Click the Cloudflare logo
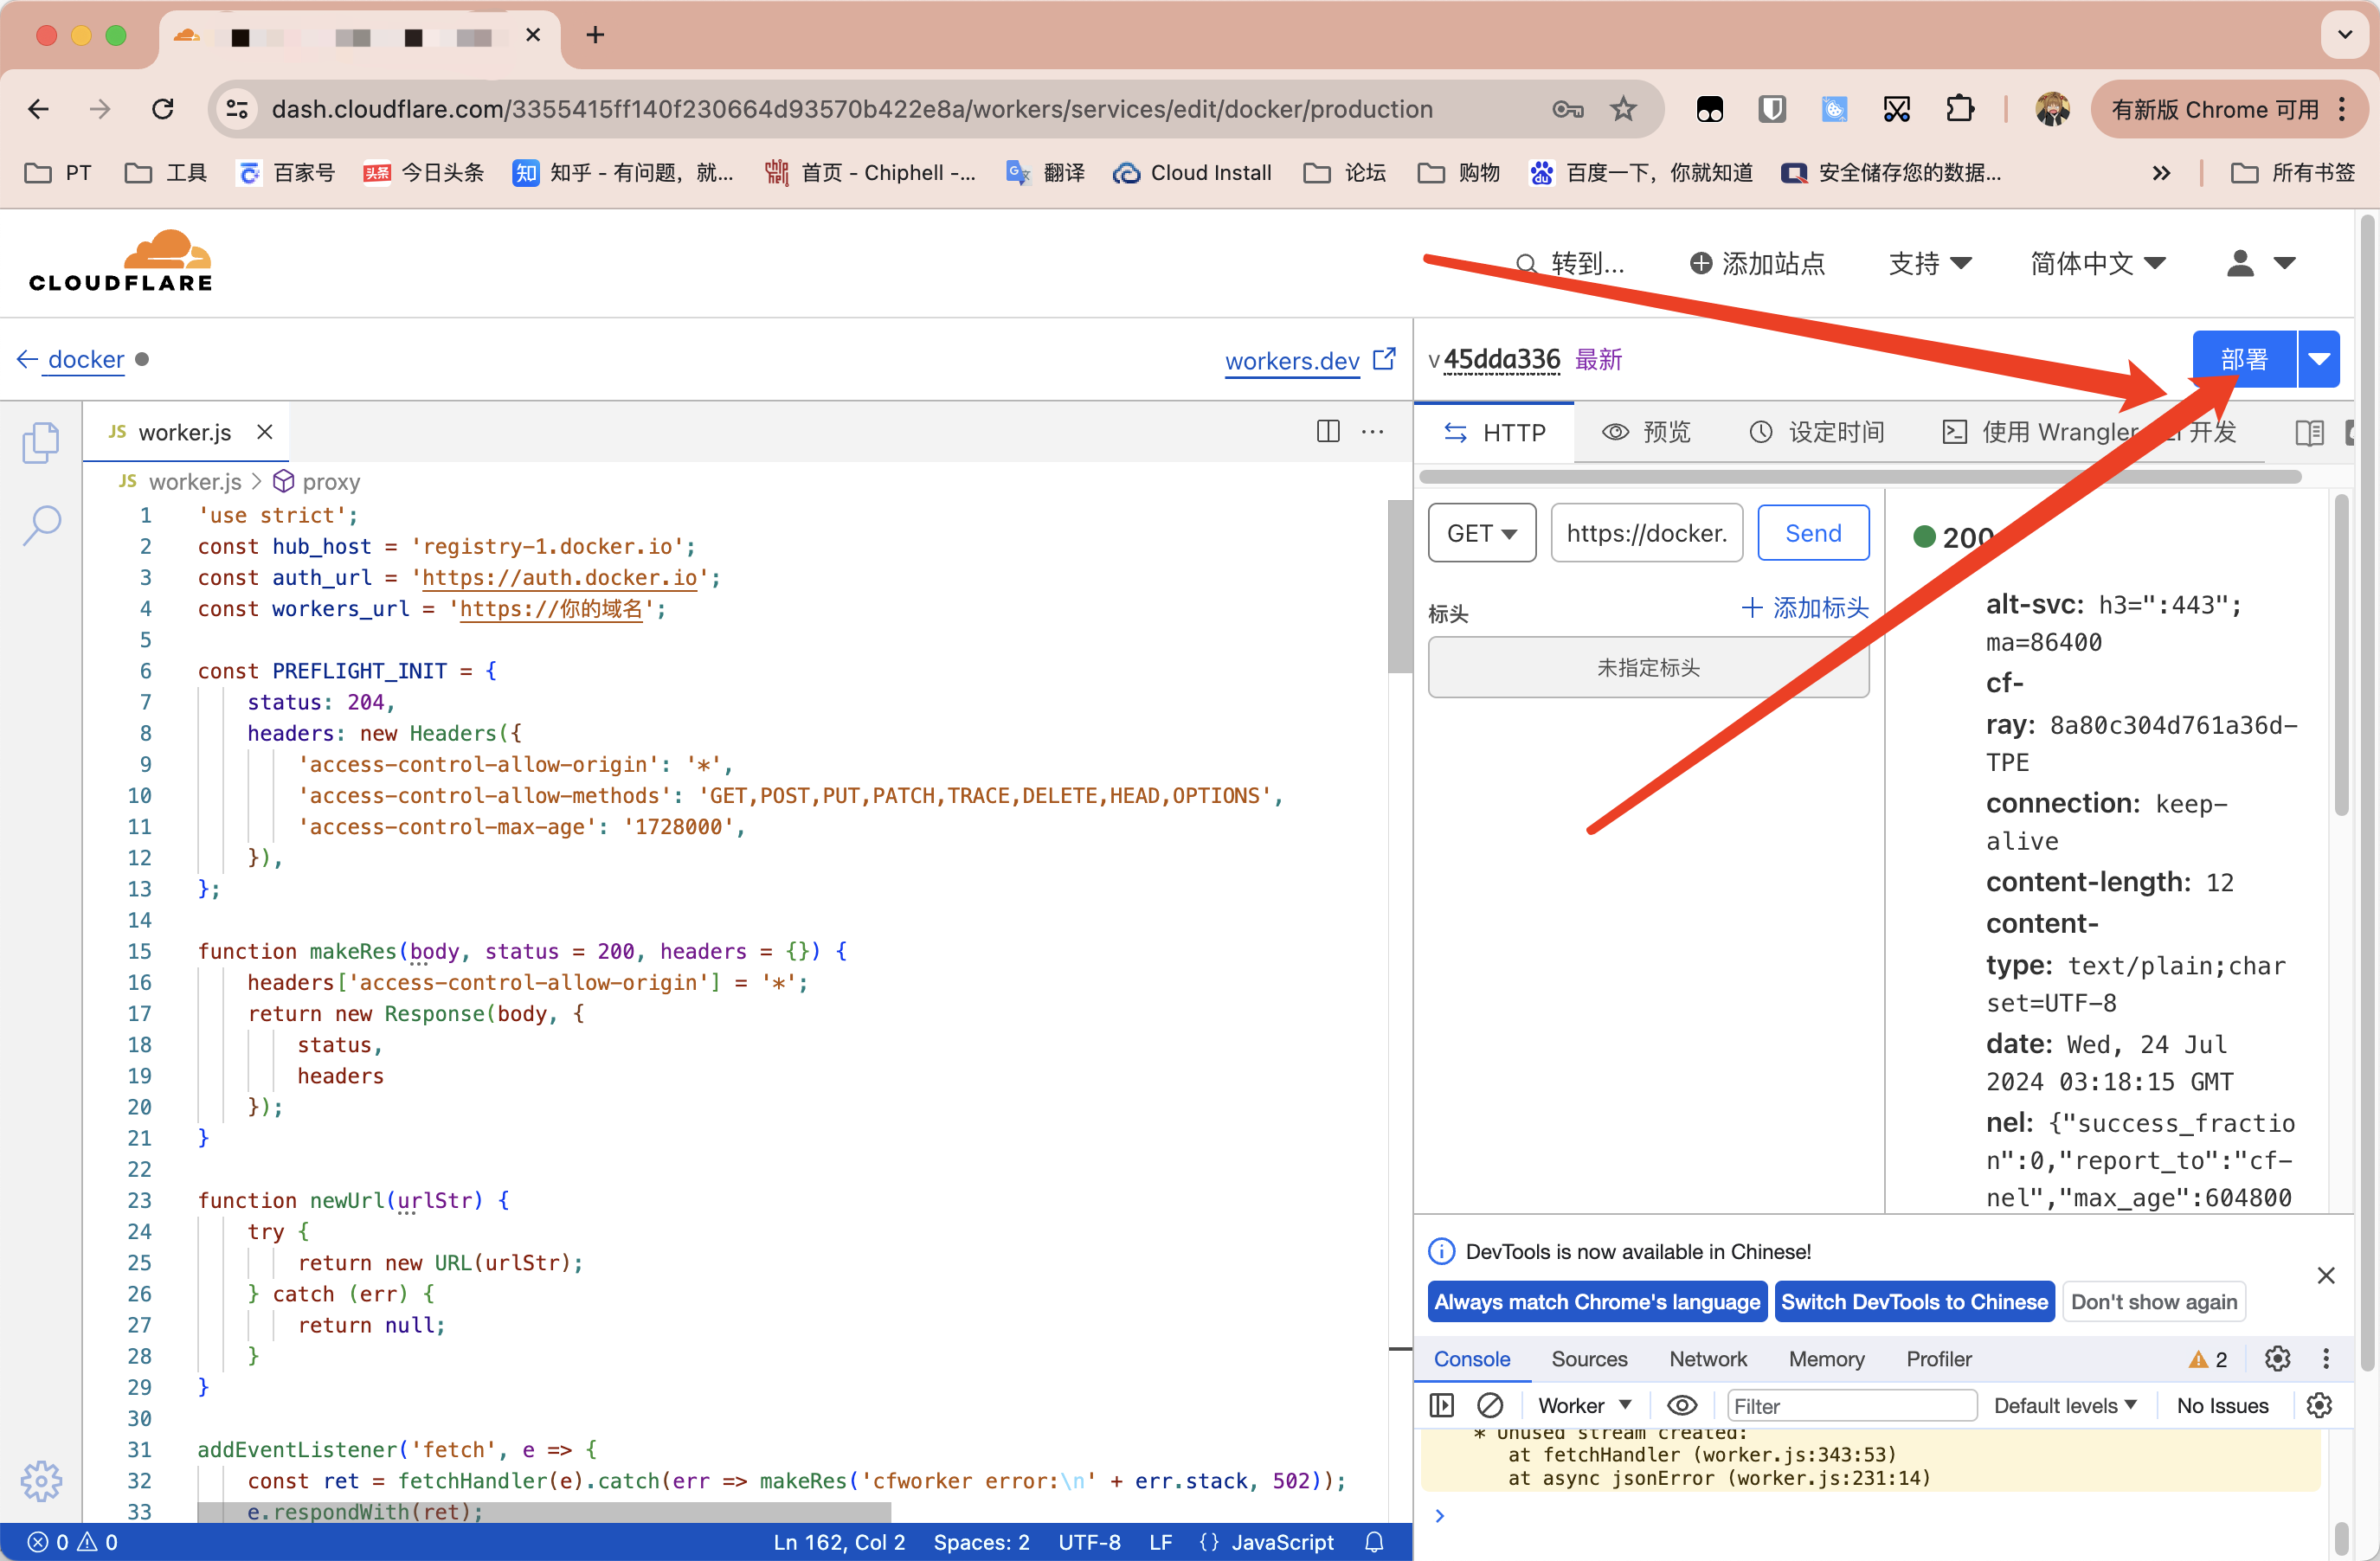 click(121, 261)
